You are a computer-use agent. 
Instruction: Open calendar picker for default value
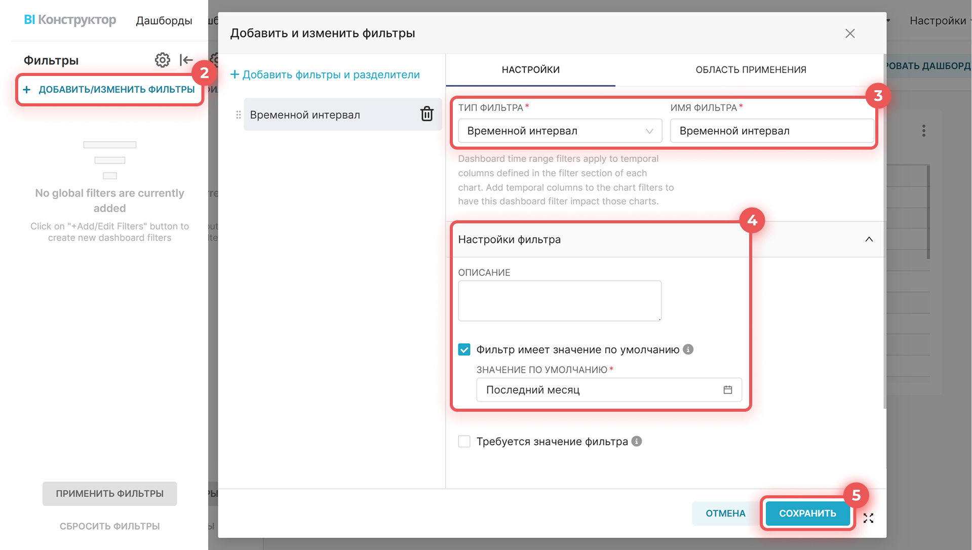pyautogui.click(x=727, y=390)
